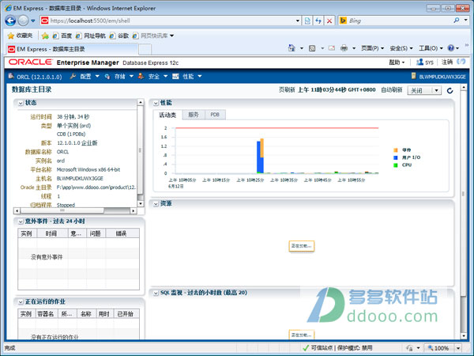
Task: Click the status panel horizontal scrollbar
Action: (75, 210)
